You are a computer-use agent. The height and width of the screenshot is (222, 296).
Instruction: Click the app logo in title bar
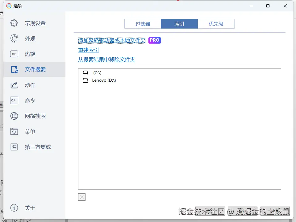[9, 6]
